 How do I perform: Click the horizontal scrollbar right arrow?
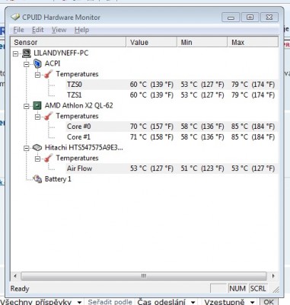click(x=273, y=276)
